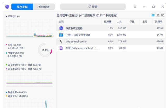The image size is (166, 108).
Task: Click the 内存 (11.4%) label
Action: (15, 45)
